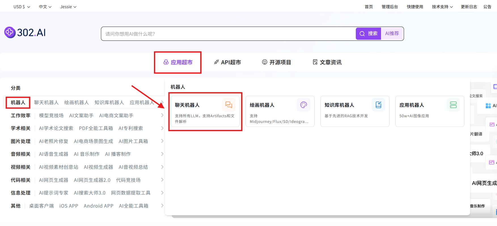
Task: Select the 信息处理 category
Action: click(21, 193)
